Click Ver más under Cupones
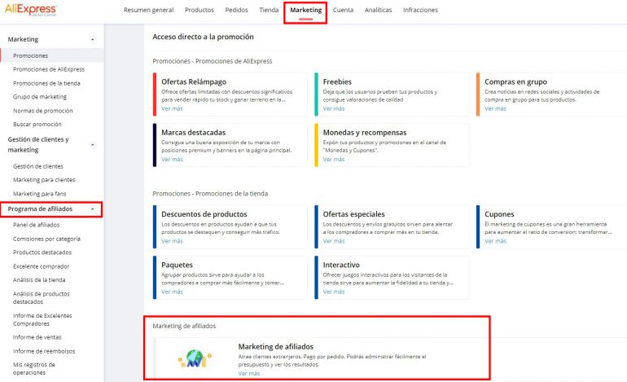Image resolution: width=627 pixels, height=382 pixels. point(495,241)
